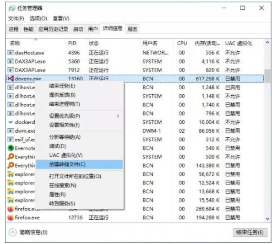The image size is (272, 244).
Task: Switch to the 服务 tab
Action: click(x=133, y=29)
